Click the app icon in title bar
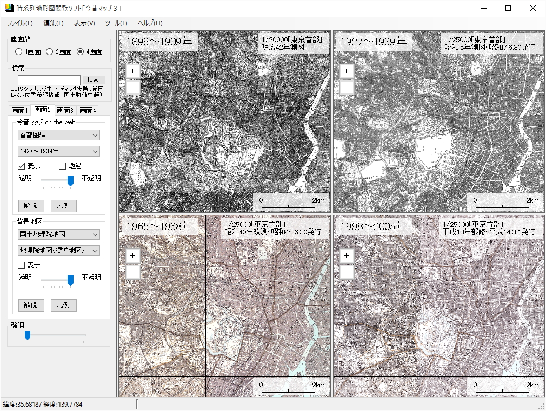Screen dimensions: 546x411 click(x=9, y=8)
